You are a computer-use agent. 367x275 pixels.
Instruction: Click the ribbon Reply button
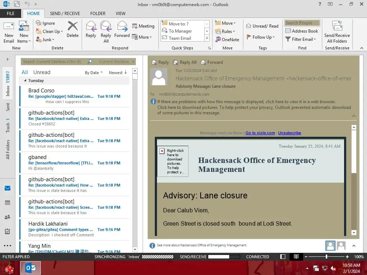tap(91, 29)
